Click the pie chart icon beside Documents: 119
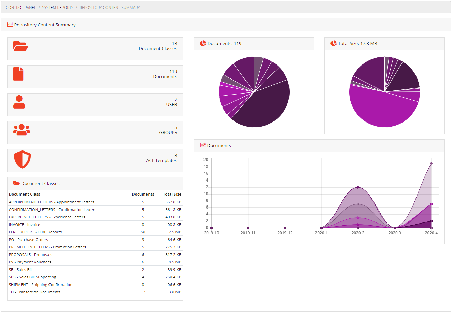The image size is (451, 316). click(x=203, y=43)
